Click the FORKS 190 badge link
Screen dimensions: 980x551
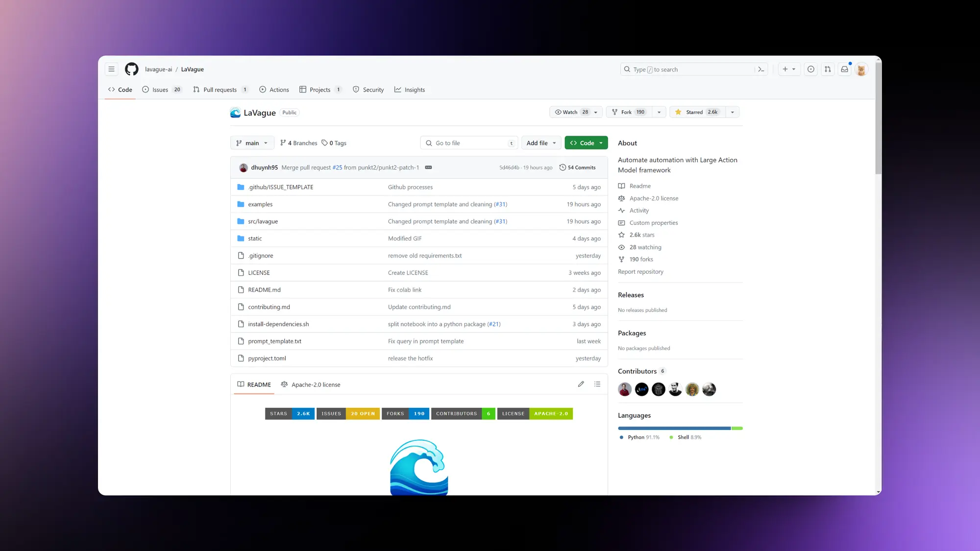click(405, 413)
